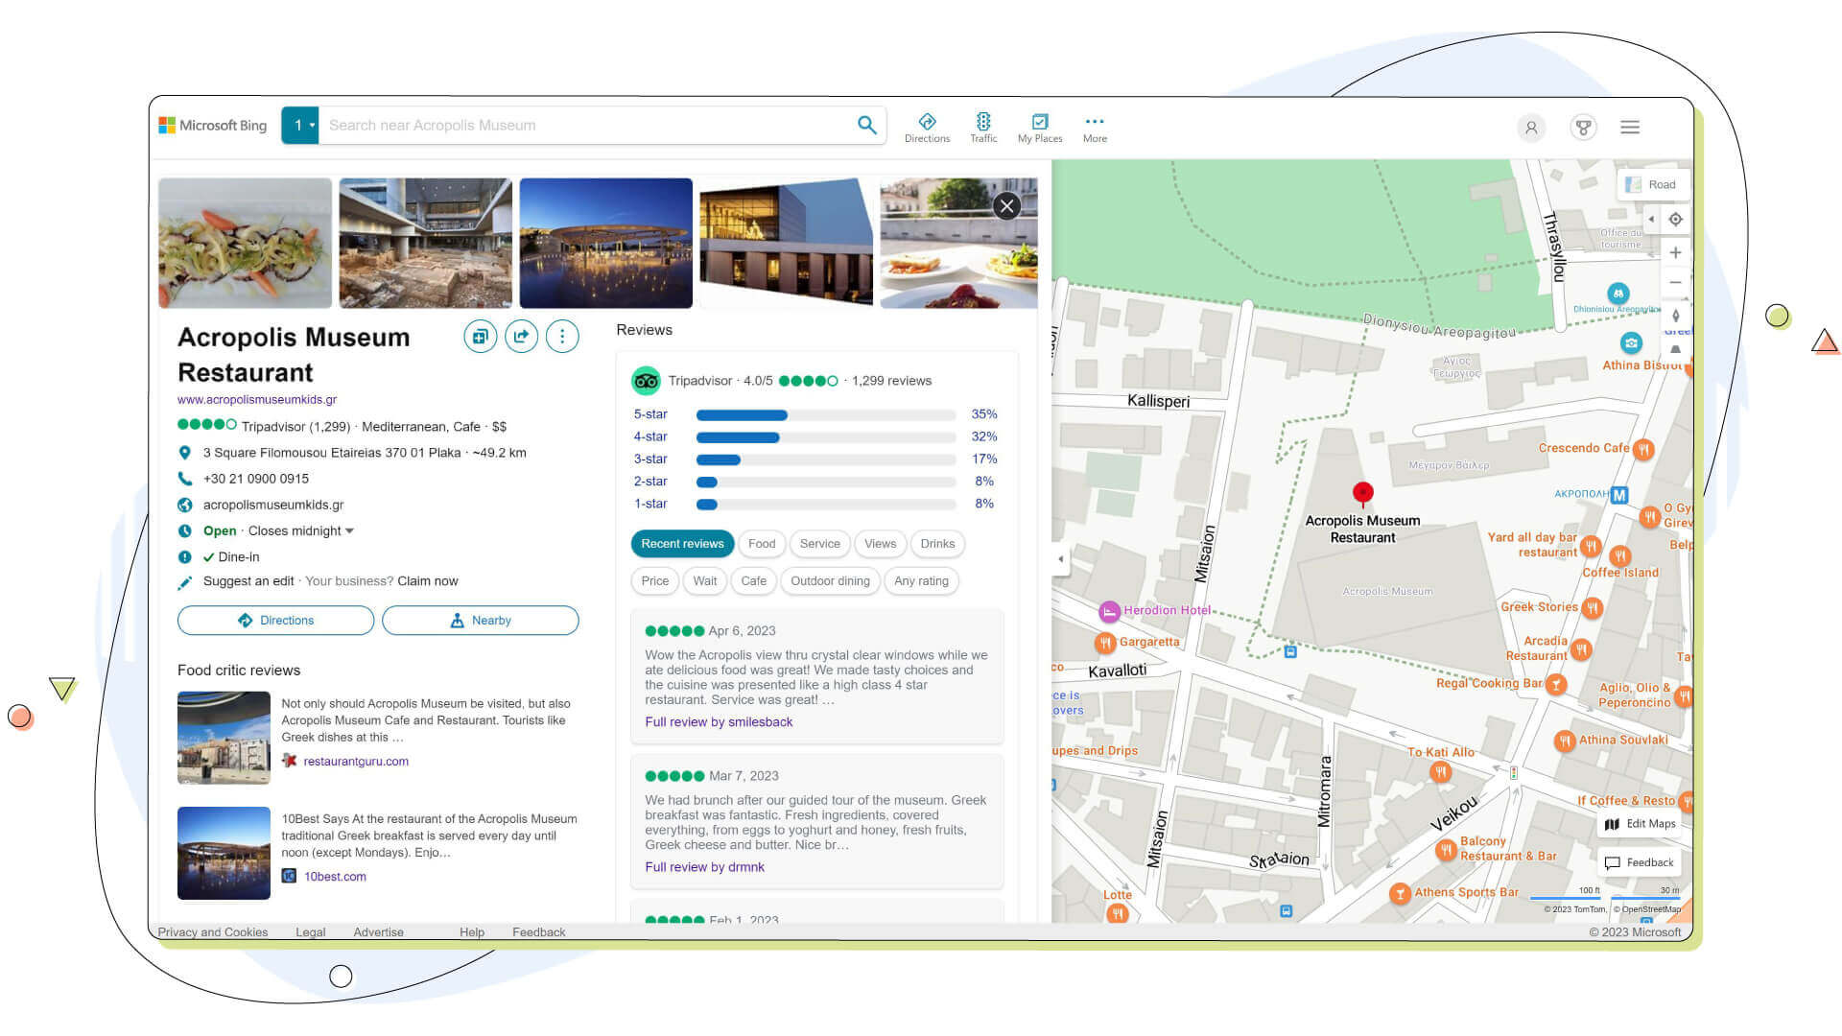
Task: Collapse the side panel arrow
Action: 1060,559
